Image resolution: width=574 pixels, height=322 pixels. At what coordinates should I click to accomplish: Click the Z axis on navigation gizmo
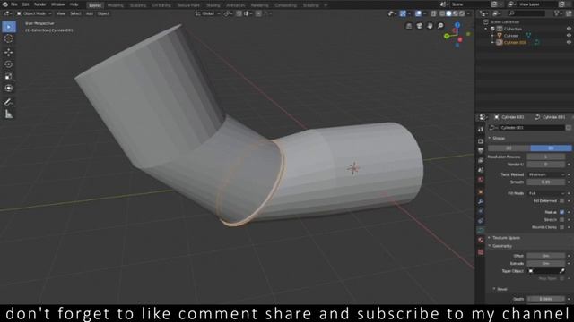point(457,25)
